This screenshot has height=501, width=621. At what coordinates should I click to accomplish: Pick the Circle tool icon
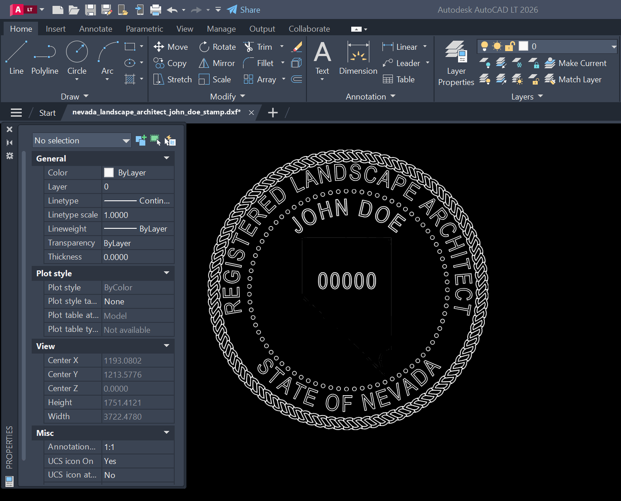pyautogui.click(x=77, y=52)
